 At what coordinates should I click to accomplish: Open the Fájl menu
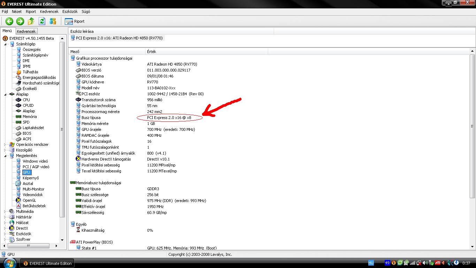click(5, 12)
